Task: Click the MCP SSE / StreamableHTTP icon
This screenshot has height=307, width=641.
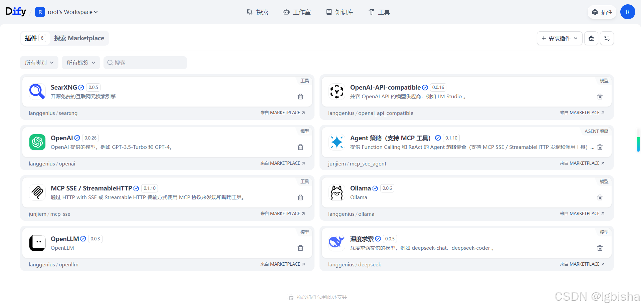Action: click(x=37, y=192)
